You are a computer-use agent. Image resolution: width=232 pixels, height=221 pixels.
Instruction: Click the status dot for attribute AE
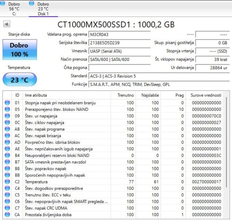coord(7,149)
